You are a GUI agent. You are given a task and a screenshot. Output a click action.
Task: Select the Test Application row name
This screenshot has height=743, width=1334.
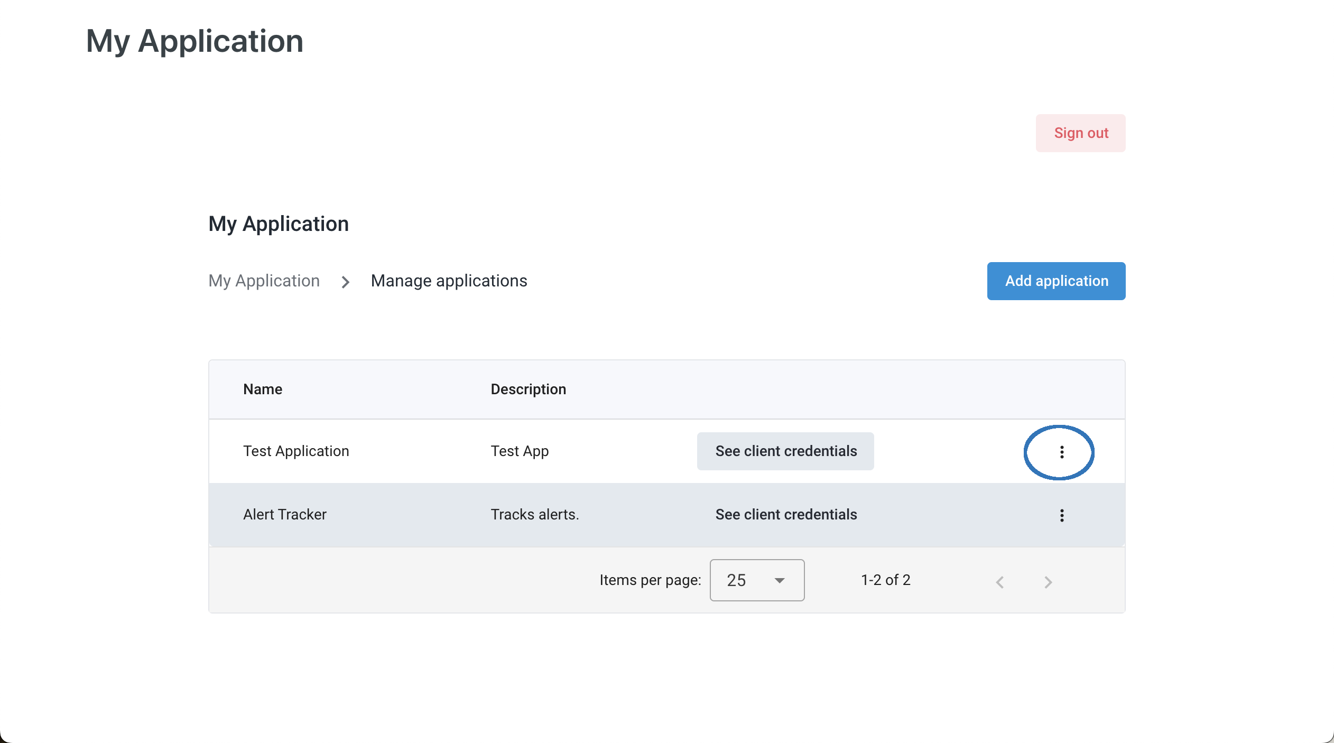(x=296, y=451)
